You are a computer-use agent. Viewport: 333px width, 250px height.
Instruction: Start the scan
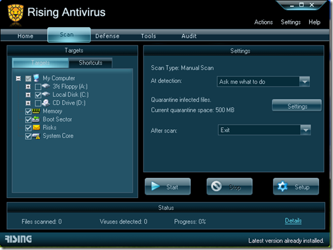pos(168,187)
